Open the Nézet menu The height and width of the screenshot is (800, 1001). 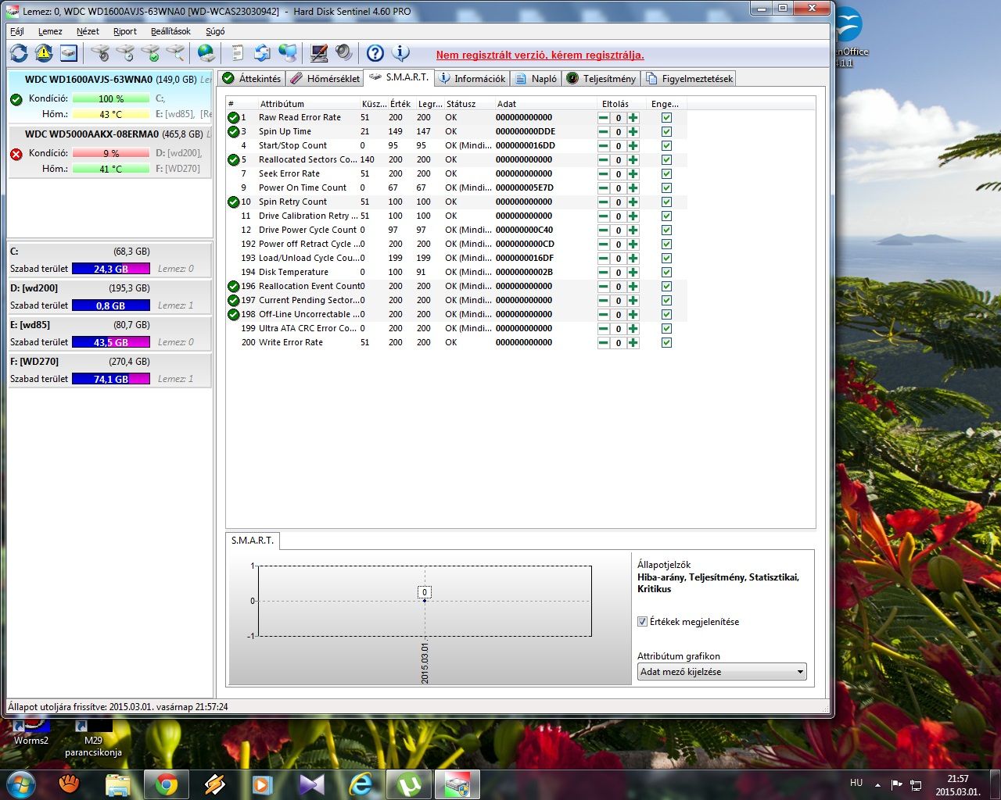coord(88,31)
